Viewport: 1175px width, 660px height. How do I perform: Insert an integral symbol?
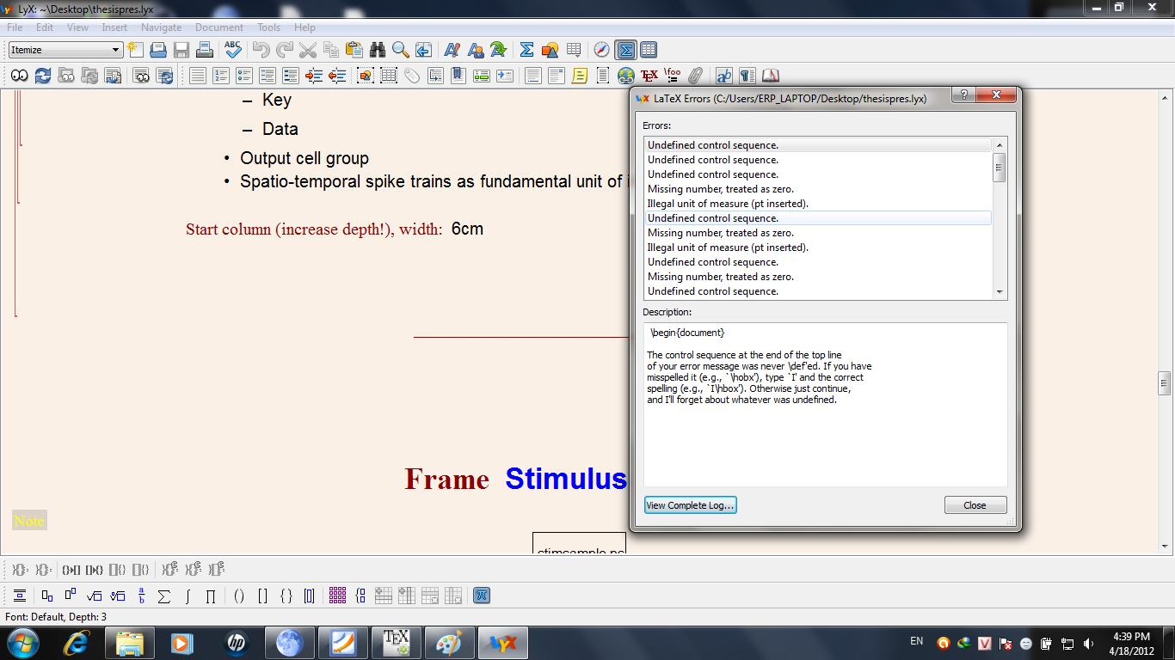[x=188, y=595]
